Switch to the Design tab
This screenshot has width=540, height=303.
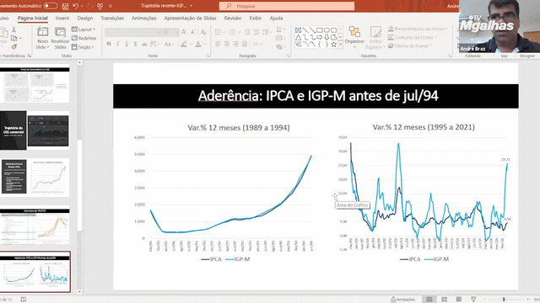(84, 19)
